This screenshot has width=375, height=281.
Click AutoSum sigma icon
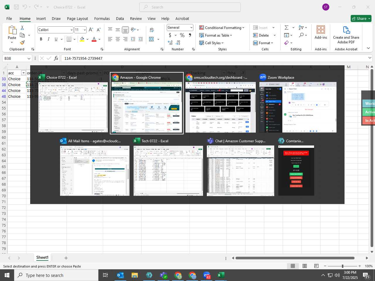click(x=287, y=28)
